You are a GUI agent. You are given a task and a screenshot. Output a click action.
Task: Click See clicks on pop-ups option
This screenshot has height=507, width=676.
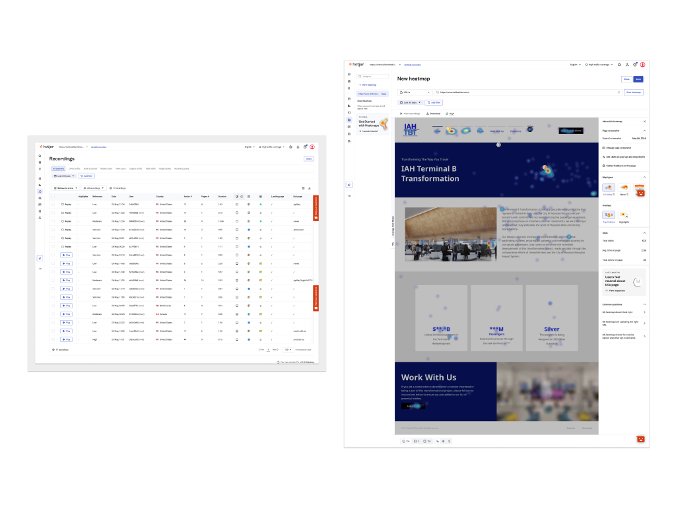(624, 157)
